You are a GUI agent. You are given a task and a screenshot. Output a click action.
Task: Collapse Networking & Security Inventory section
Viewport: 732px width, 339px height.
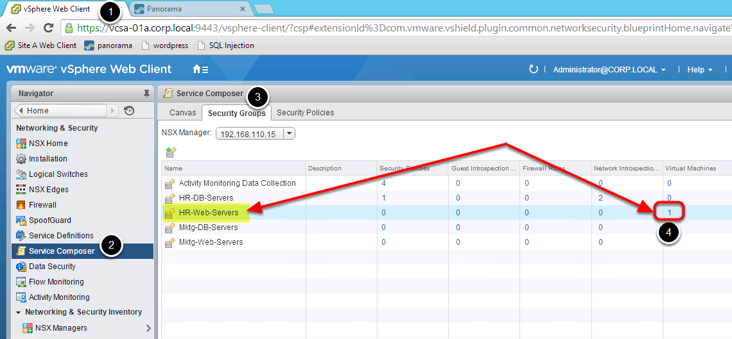pyautogui.click(x=18, y=312)
